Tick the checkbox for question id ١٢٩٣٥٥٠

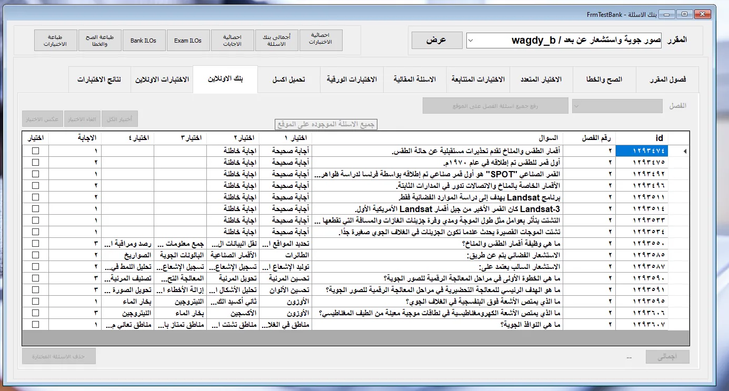click(x=35, y=244)
